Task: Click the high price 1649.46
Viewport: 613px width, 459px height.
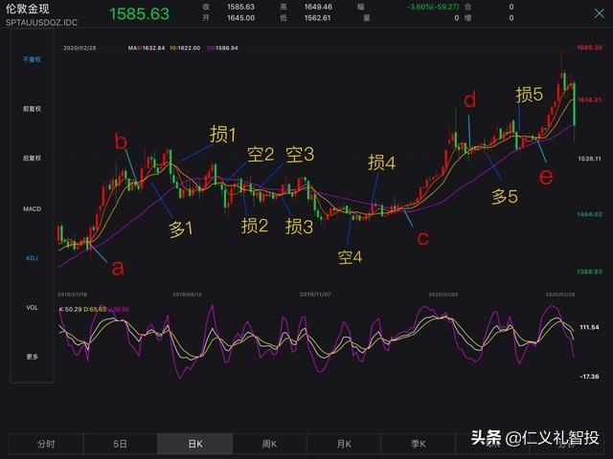Action: (318, 7)
